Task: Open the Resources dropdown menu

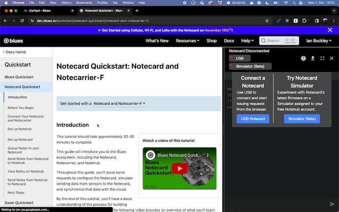Action: [187, 41]
